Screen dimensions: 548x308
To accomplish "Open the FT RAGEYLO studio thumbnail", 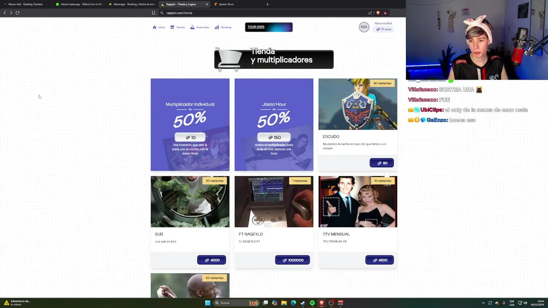I will coord(274,201).
